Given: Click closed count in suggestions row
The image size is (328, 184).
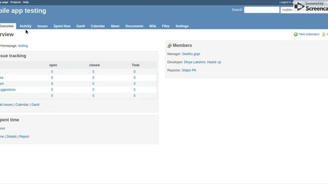Looking at the screenshot, I should [x=93, y=90].
